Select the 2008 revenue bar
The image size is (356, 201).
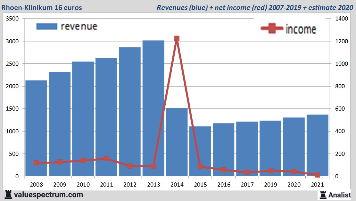point(36,128)
